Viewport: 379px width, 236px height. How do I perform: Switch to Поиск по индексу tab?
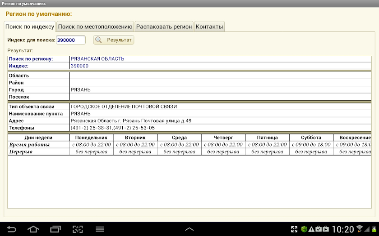30,27
